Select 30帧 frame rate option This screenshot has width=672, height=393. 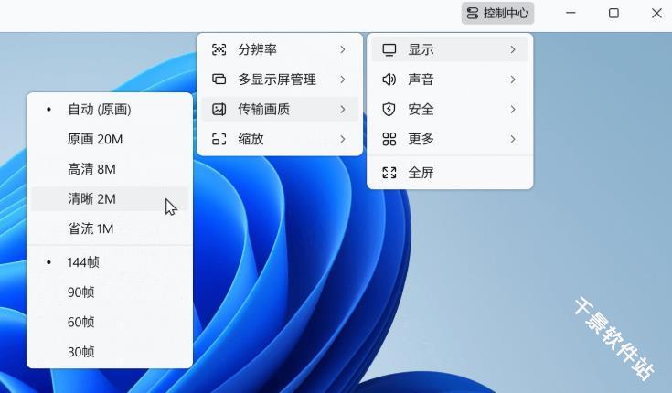110,352
